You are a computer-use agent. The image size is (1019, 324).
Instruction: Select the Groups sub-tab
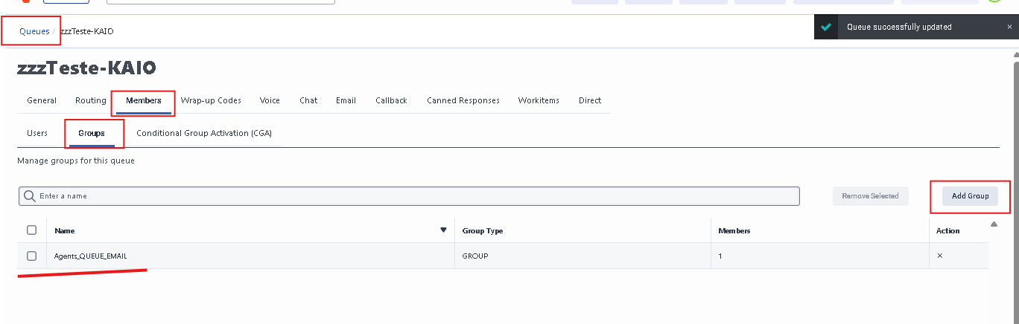coord(92,133)
